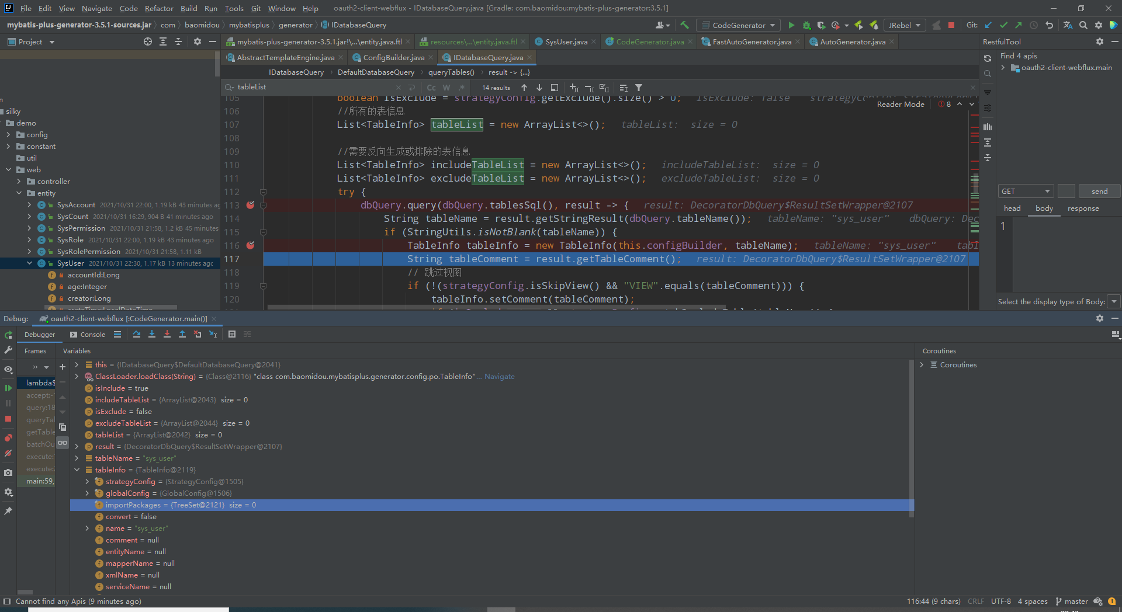Expand controller folder in project tree

pyautogui.click(x=19, y=182)
